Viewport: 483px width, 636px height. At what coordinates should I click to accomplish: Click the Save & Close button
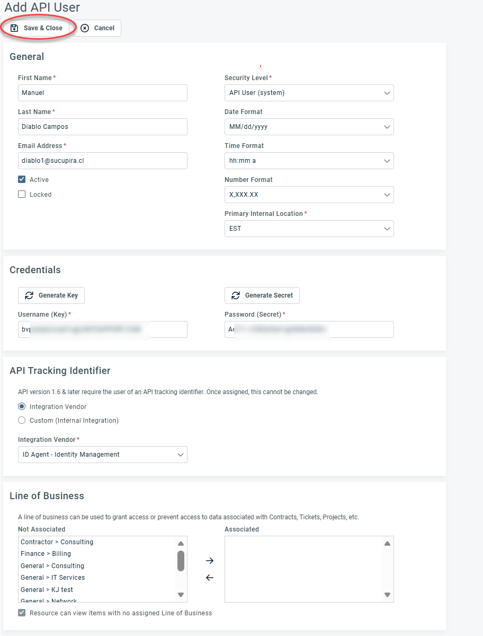click(37, 28)
